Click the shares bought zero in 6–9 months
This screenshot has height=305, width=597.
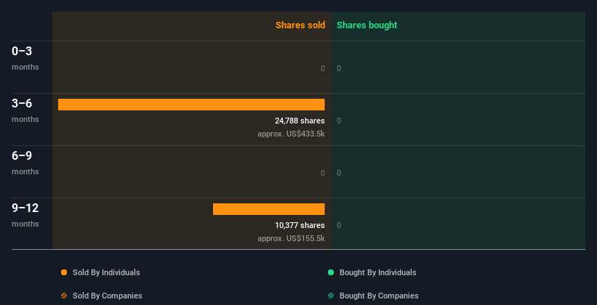click(x=339, y=173)
